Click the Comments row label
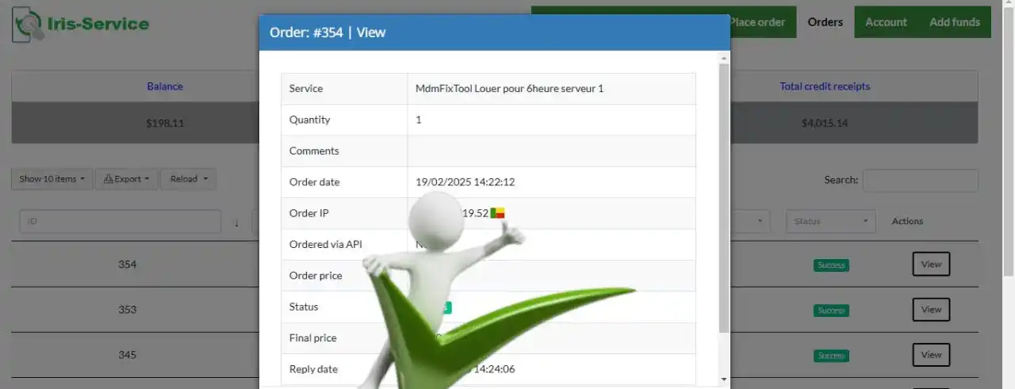This screenshot has width=1015, height=389. pyautogui.click(x=314, y=151)
